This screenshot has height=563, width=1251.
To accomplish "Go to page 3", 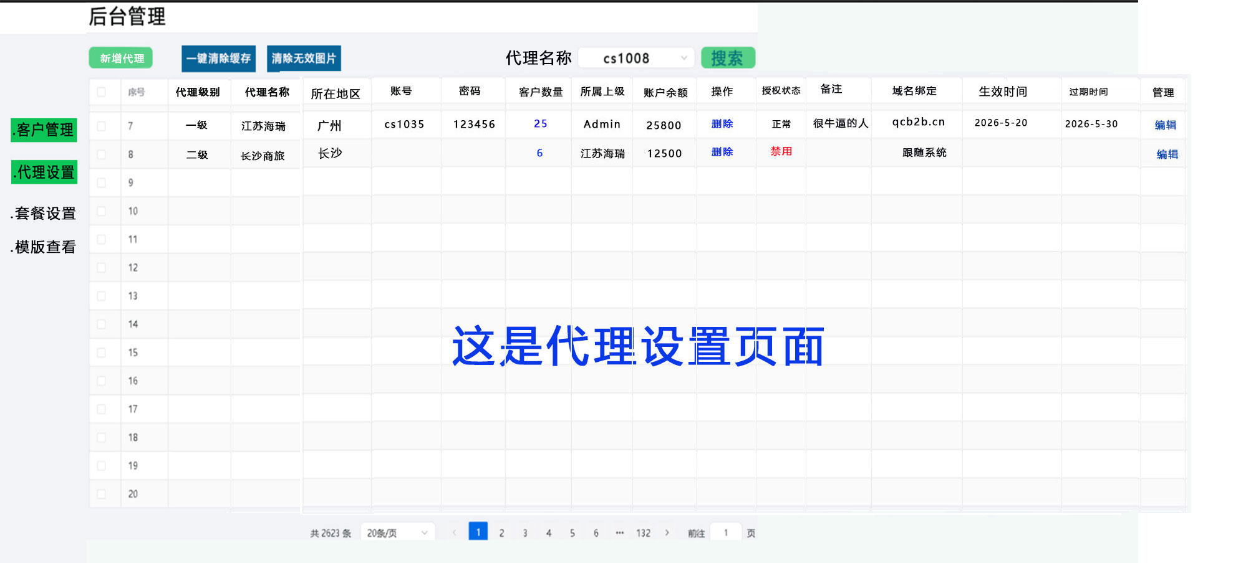I will click(525, 533).
